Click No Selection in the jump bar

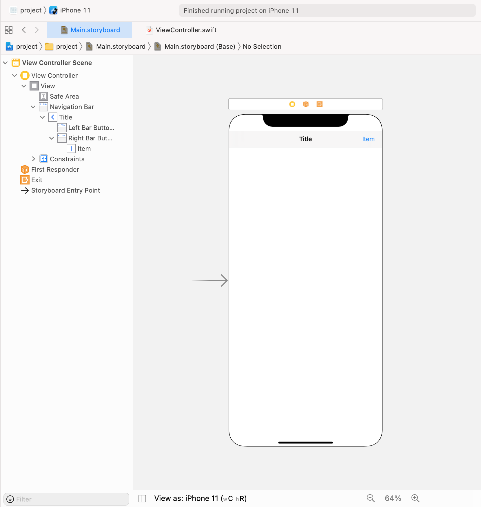262,46
